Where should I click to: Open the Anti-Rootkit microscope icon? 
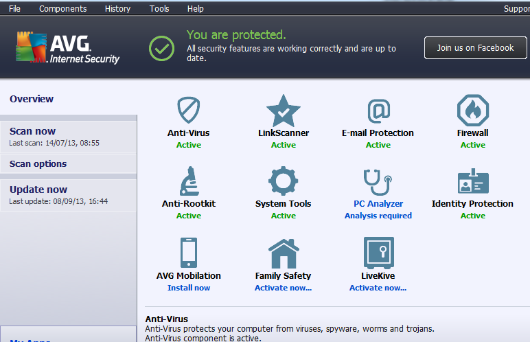pos(189,181)
